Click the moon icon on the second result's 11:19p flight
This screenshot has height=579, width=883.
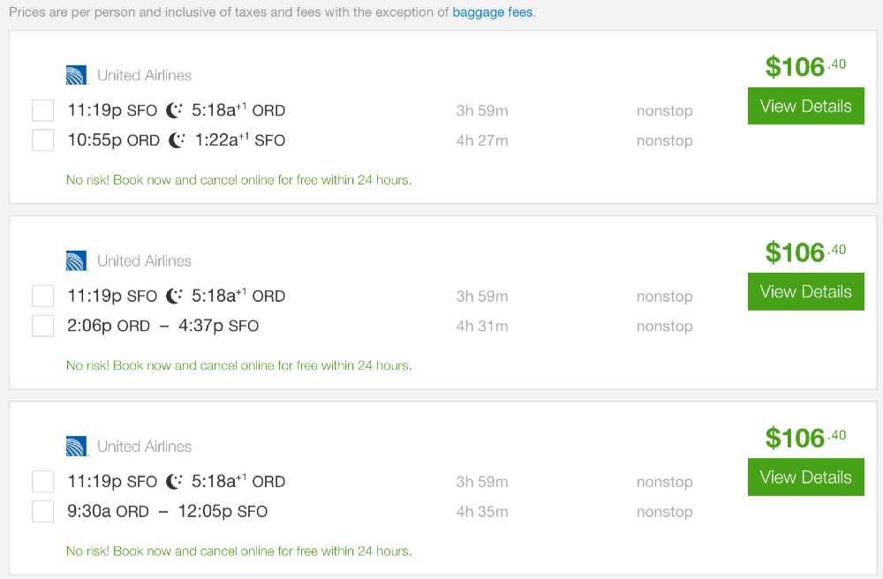175,296
